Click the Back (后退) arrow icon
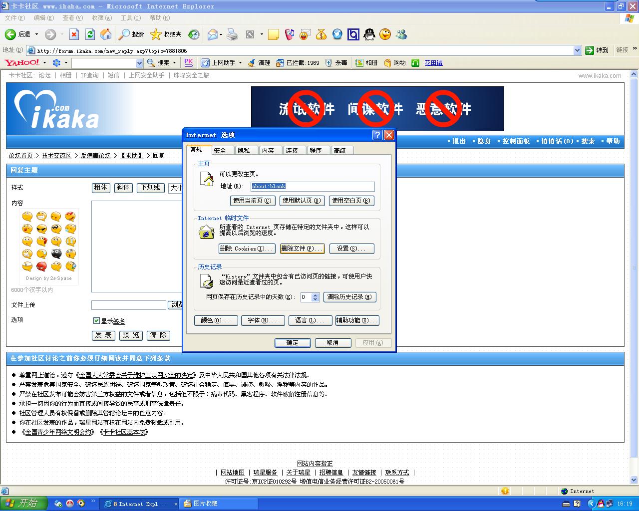 click(10, 34)
